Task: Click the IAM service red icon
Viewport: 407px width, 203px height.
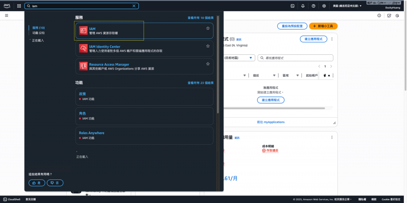Action: coord(83,31)
